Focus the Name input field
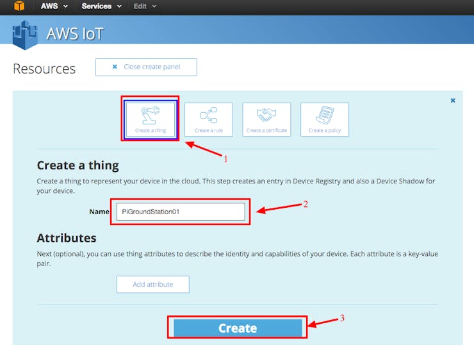 tap(181, 212)
